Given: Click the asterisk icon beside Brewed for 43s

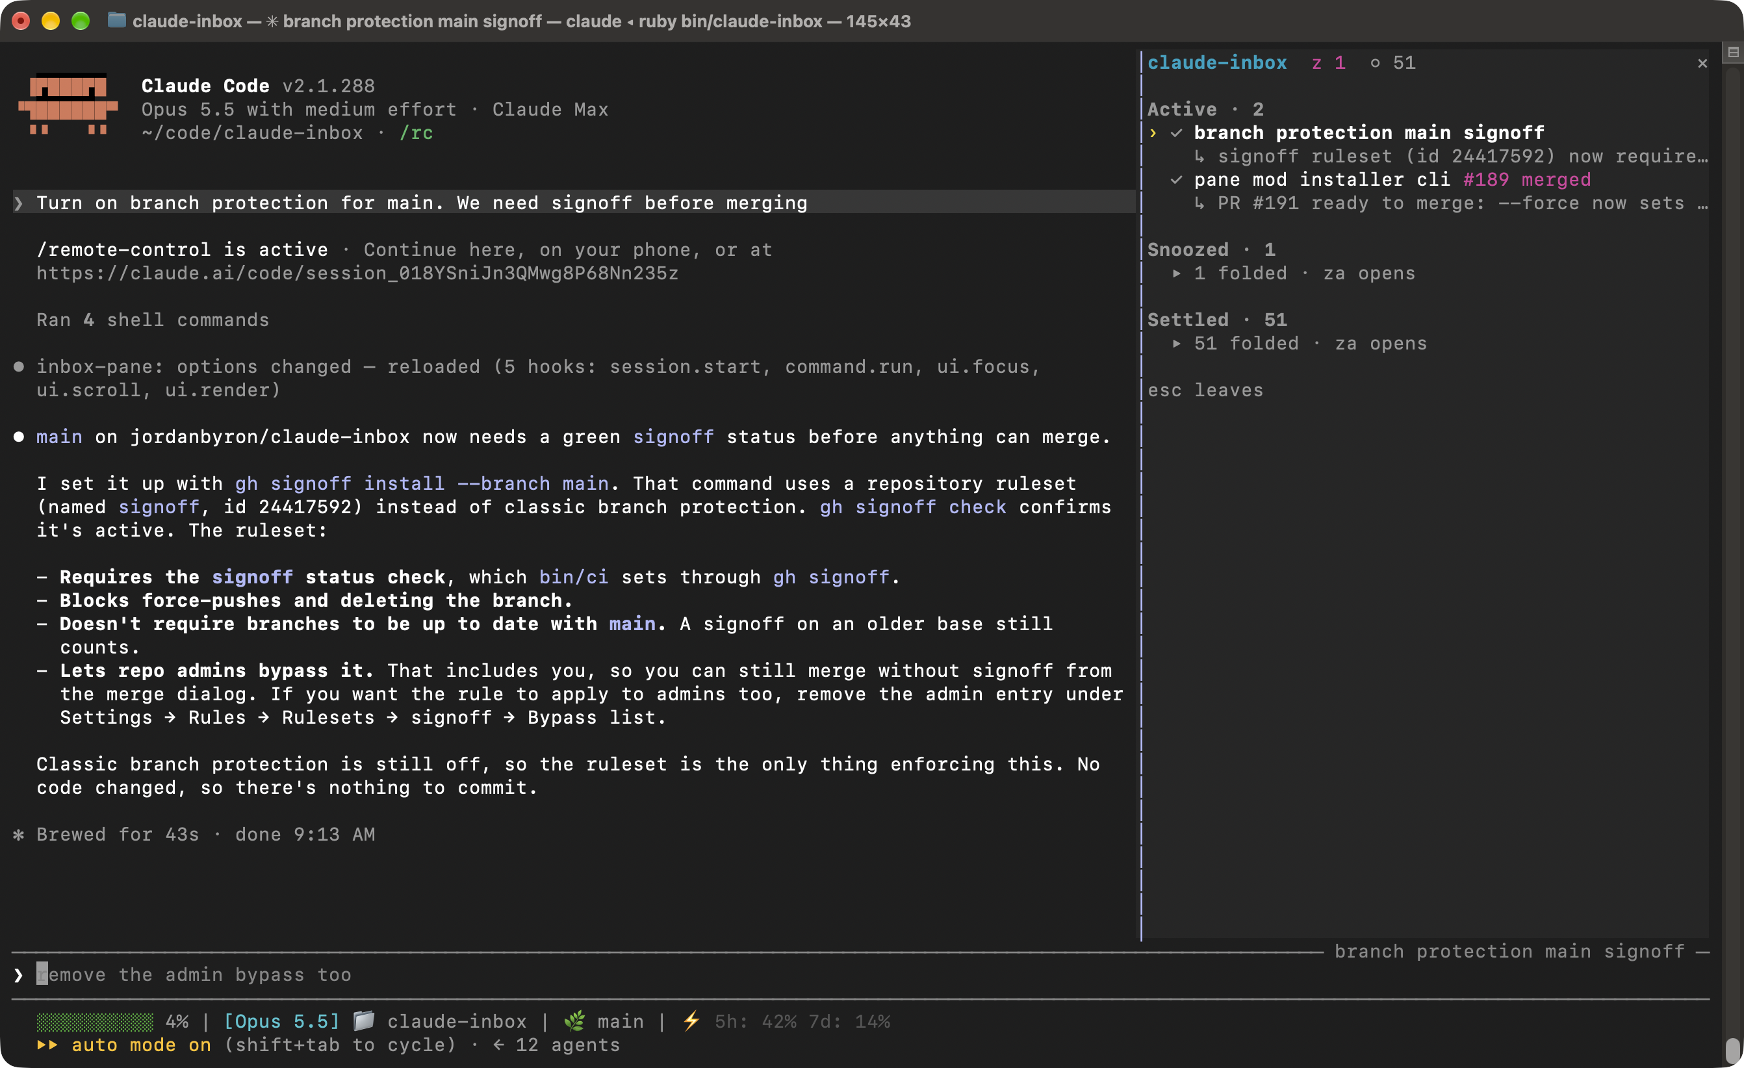Looking at the screenshot, I should pyautogui.click(x=19, y=834).
